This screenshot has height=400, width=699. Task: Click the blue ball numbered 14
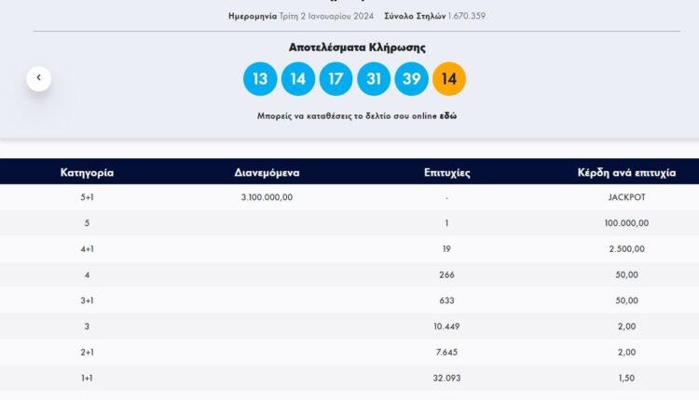pyautogui.click(x=298, y=79)
